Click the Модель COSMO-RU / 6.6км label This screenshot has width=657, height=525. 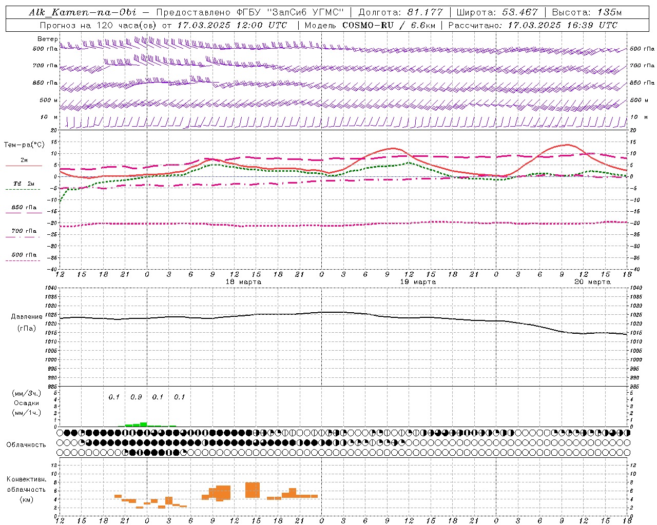(x=370, y=25)
